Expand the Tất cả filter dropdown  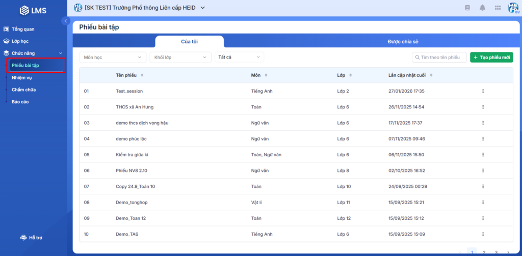pyautogui.click(x=239, y=58)
